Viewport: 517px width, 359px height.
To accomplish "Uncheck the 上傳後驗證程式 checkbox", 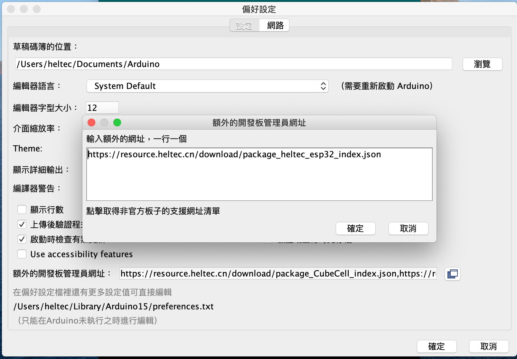I will pyautogui.click(x=22, y=224).
